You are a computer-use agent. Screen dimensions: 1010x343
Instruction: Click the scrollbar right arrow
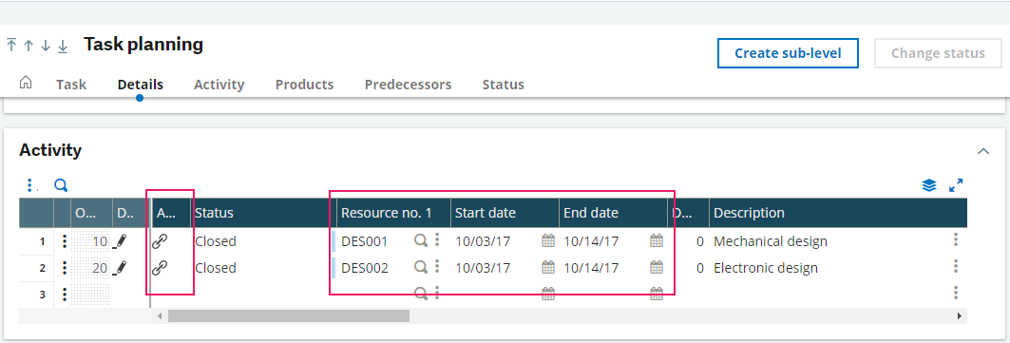tap(959, 316)
